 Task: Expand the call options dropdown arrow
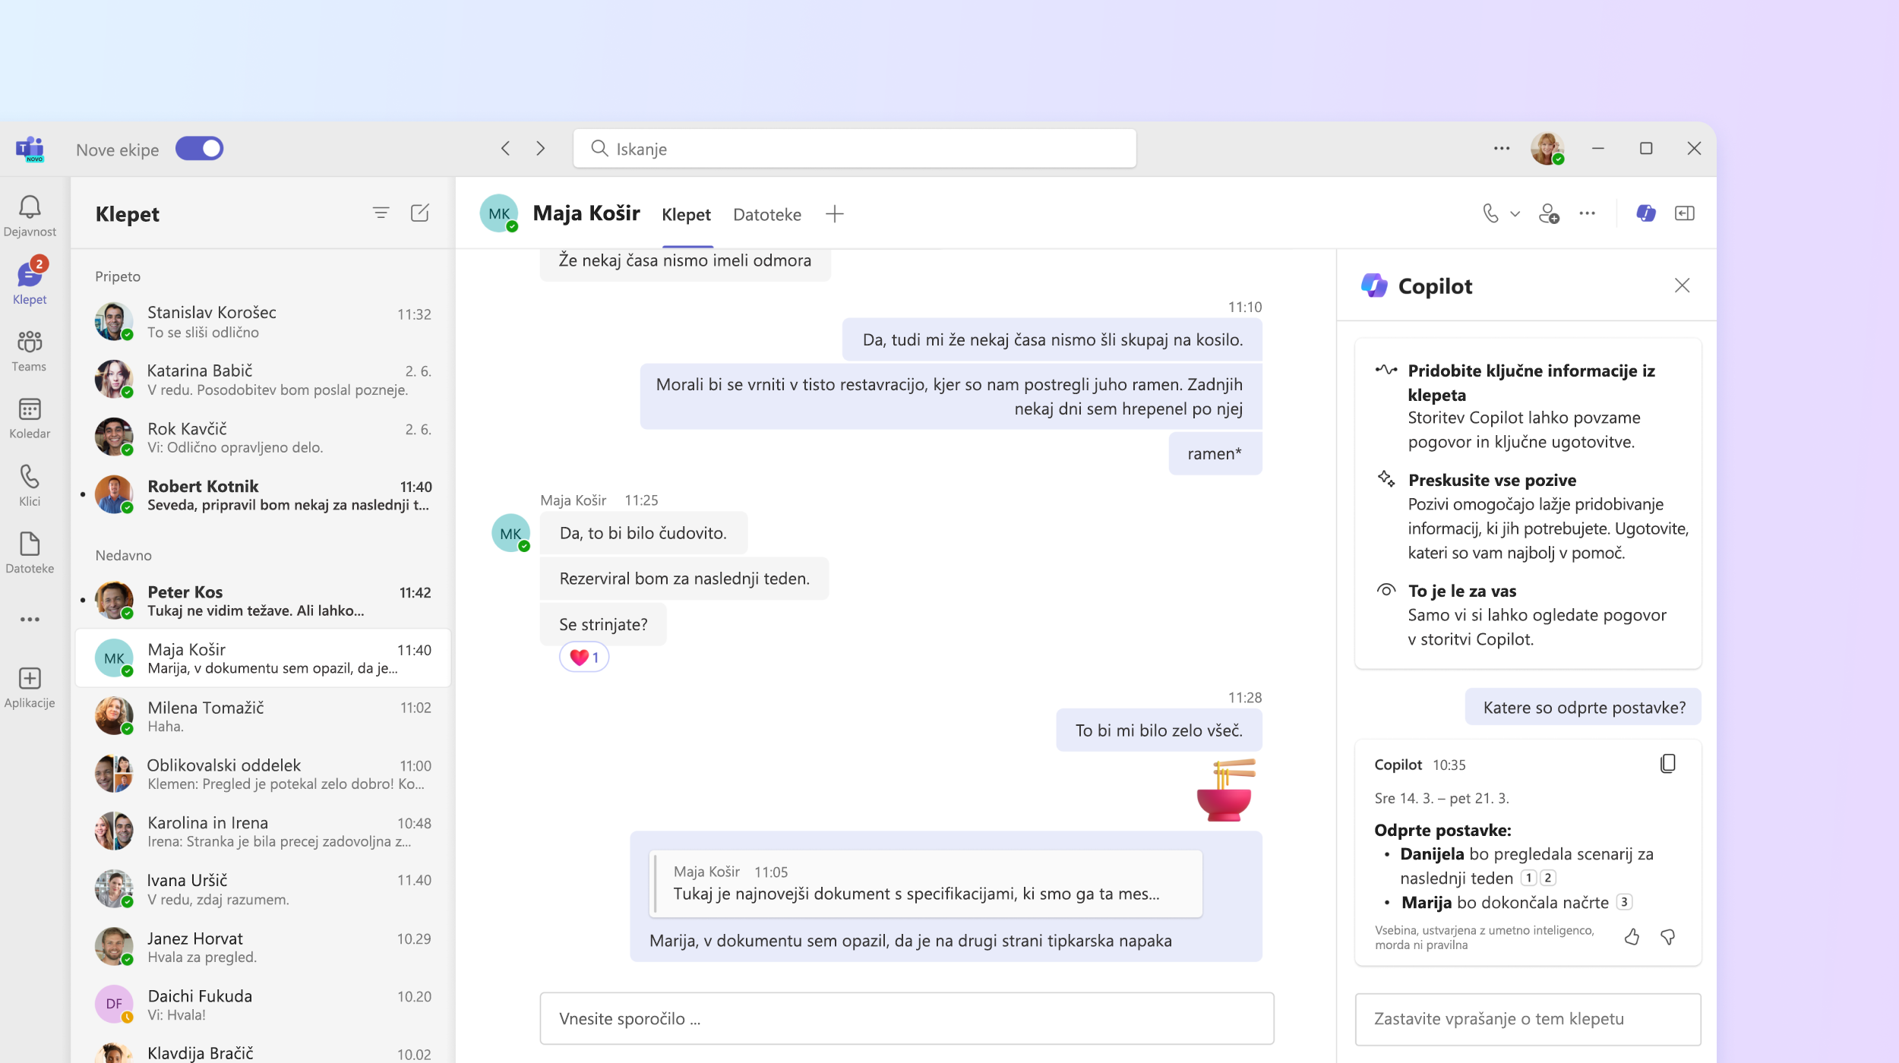click(1514, 213)
